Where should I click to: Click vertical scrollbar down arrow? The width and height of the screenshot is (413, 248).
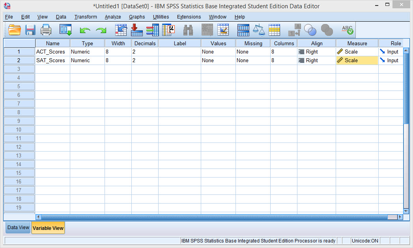406,211
